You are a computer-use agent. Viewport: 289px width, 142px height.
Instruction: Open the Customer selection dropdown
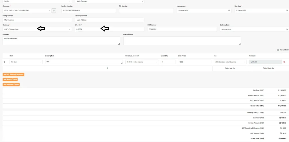(x=27, y=10)
